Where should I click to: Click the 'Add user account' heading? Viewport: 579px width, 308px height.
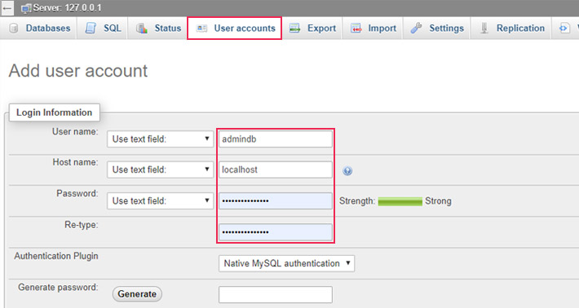[78, 71]
